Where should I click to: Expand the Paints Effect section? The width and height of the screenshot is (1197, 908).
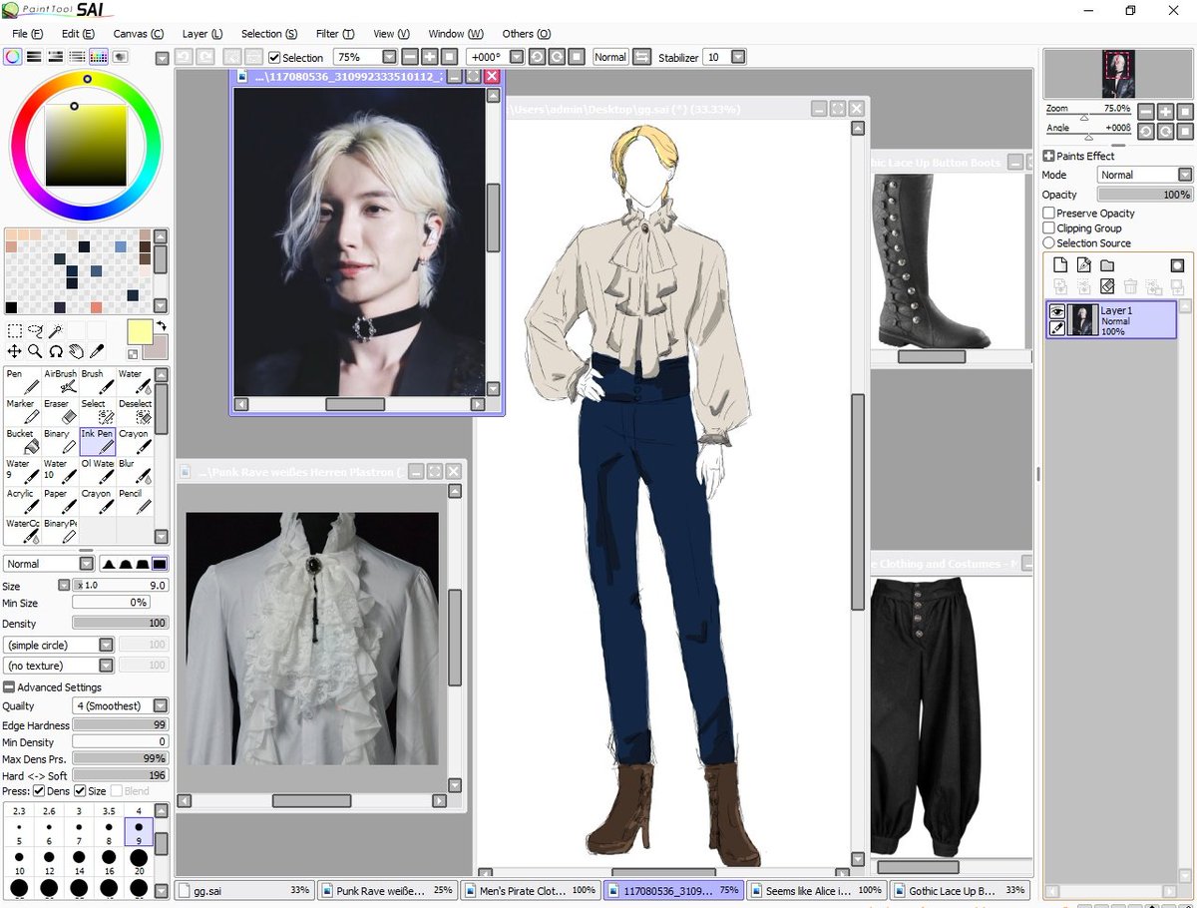tap(1048, 156)
